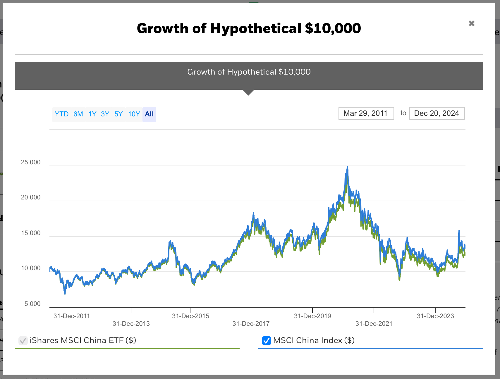
Task: Click the 31-Dec-2021 axis label
Action: point(374,323)
